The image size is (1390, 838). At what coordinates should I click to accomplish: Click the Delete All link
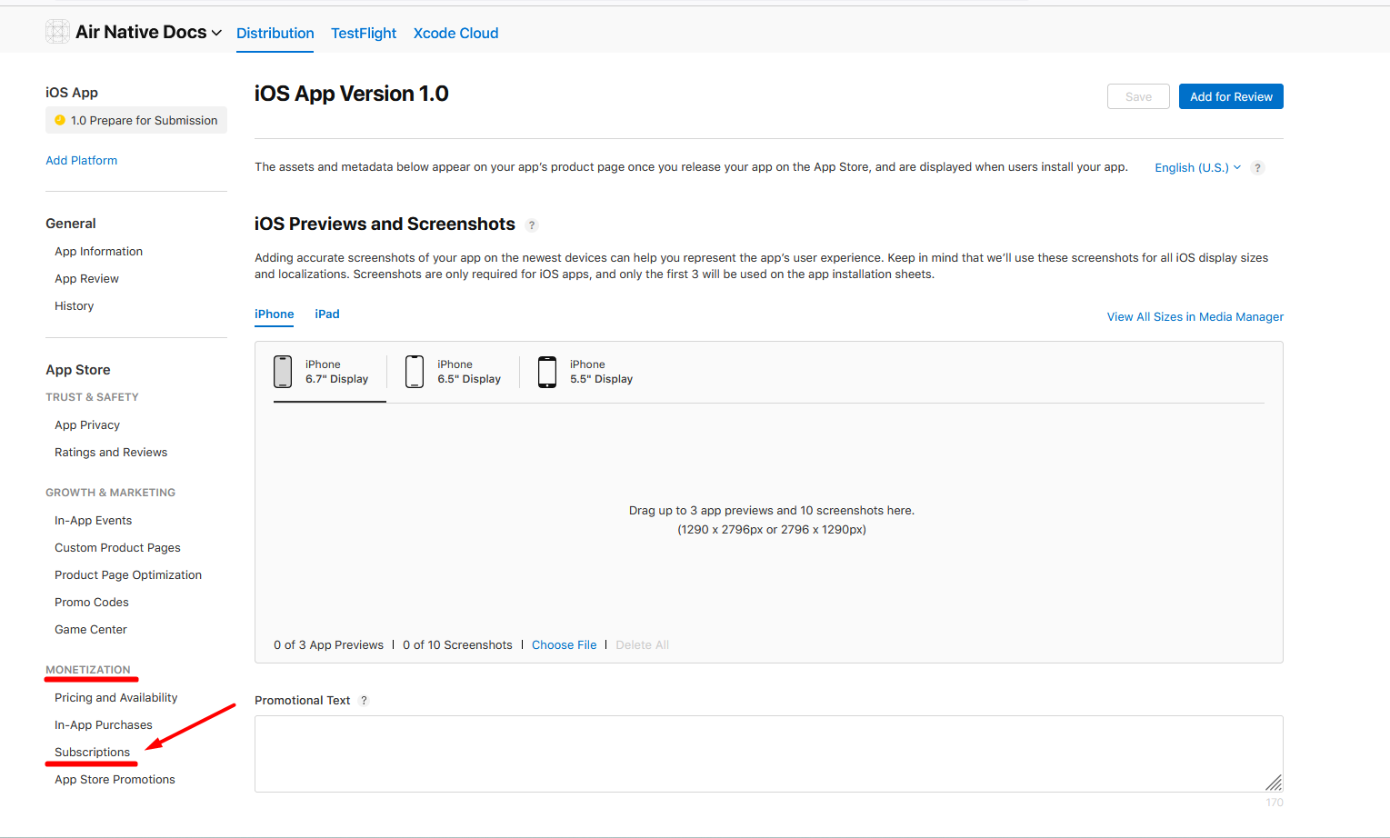(642, 644)
